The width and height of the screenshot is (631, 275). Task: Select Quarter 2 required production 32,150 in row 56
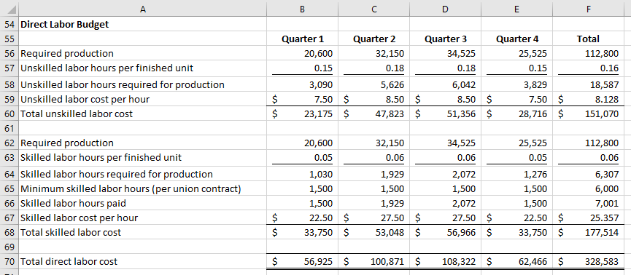[374, 53]
